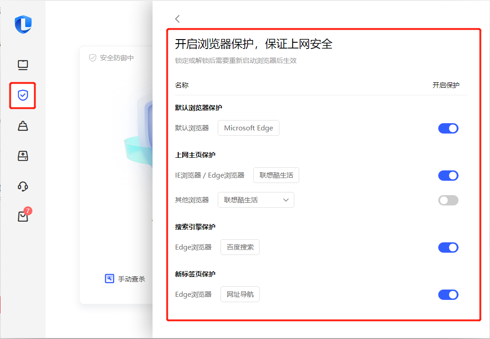Open the computer overview sidebar icon
Screen dimensions: 490x339
coord(23,65)
